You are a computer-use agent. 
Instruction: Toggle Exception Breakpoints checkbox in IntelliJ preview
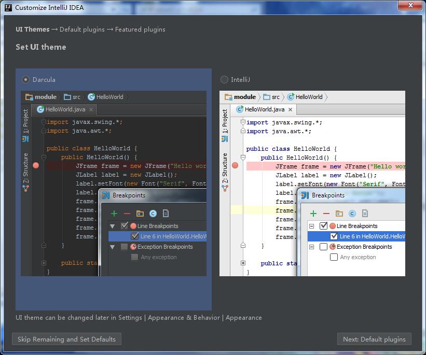tap(323, 247)
